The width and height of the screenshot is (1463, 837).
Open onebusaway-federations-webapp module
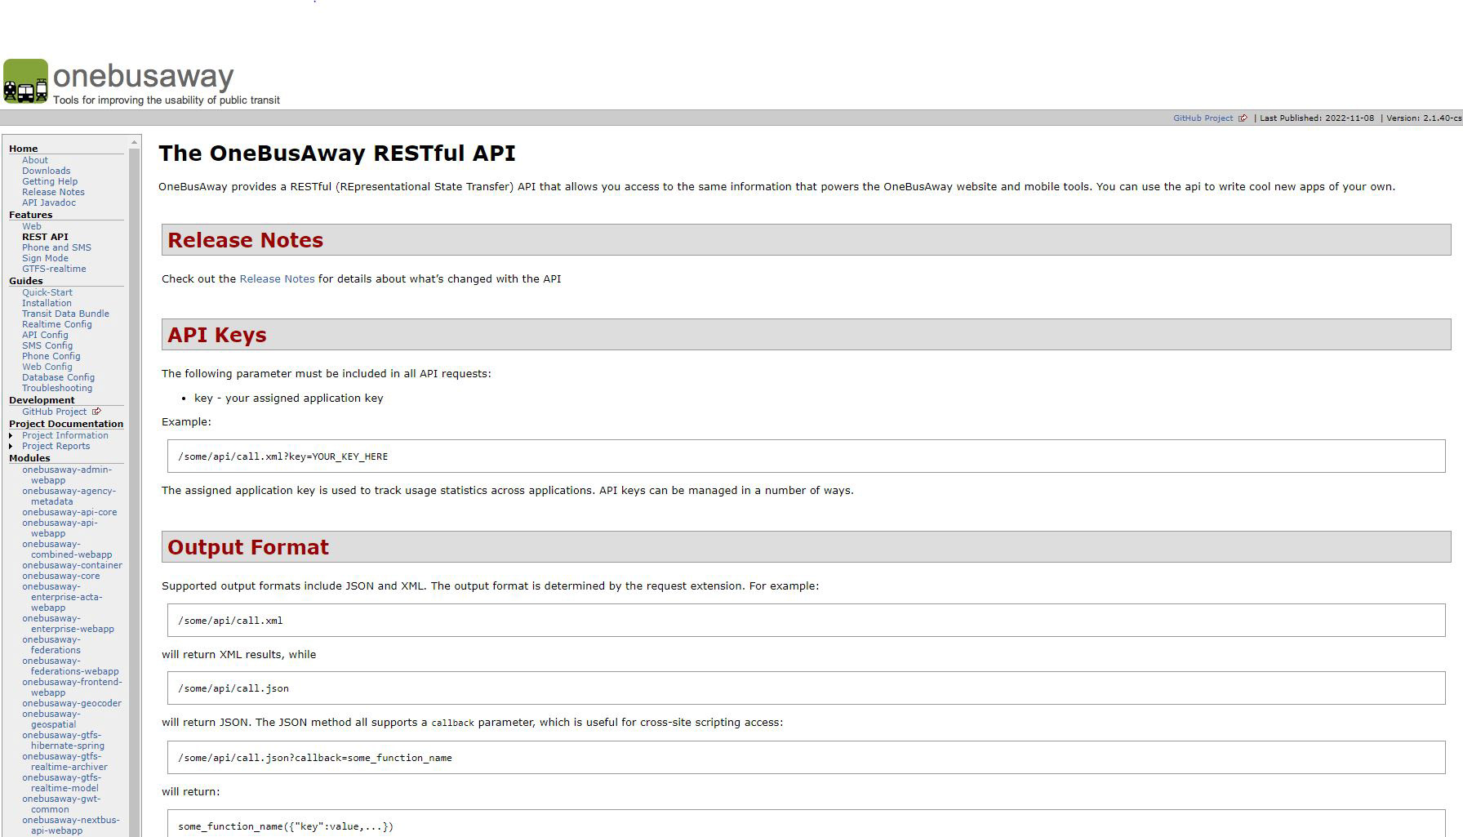click(70, 666)
